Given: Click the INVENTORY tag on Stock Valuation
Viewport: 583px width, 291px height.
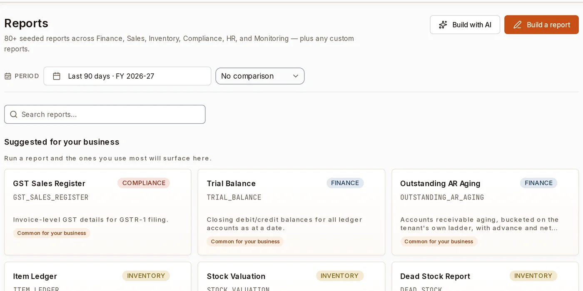Looking at the screenshot, I should (x=339, y=276).
